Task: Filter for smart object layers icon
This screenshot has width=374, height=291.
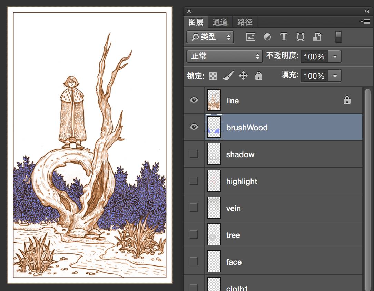Action: pyautogui.click(x=317, y=37)
